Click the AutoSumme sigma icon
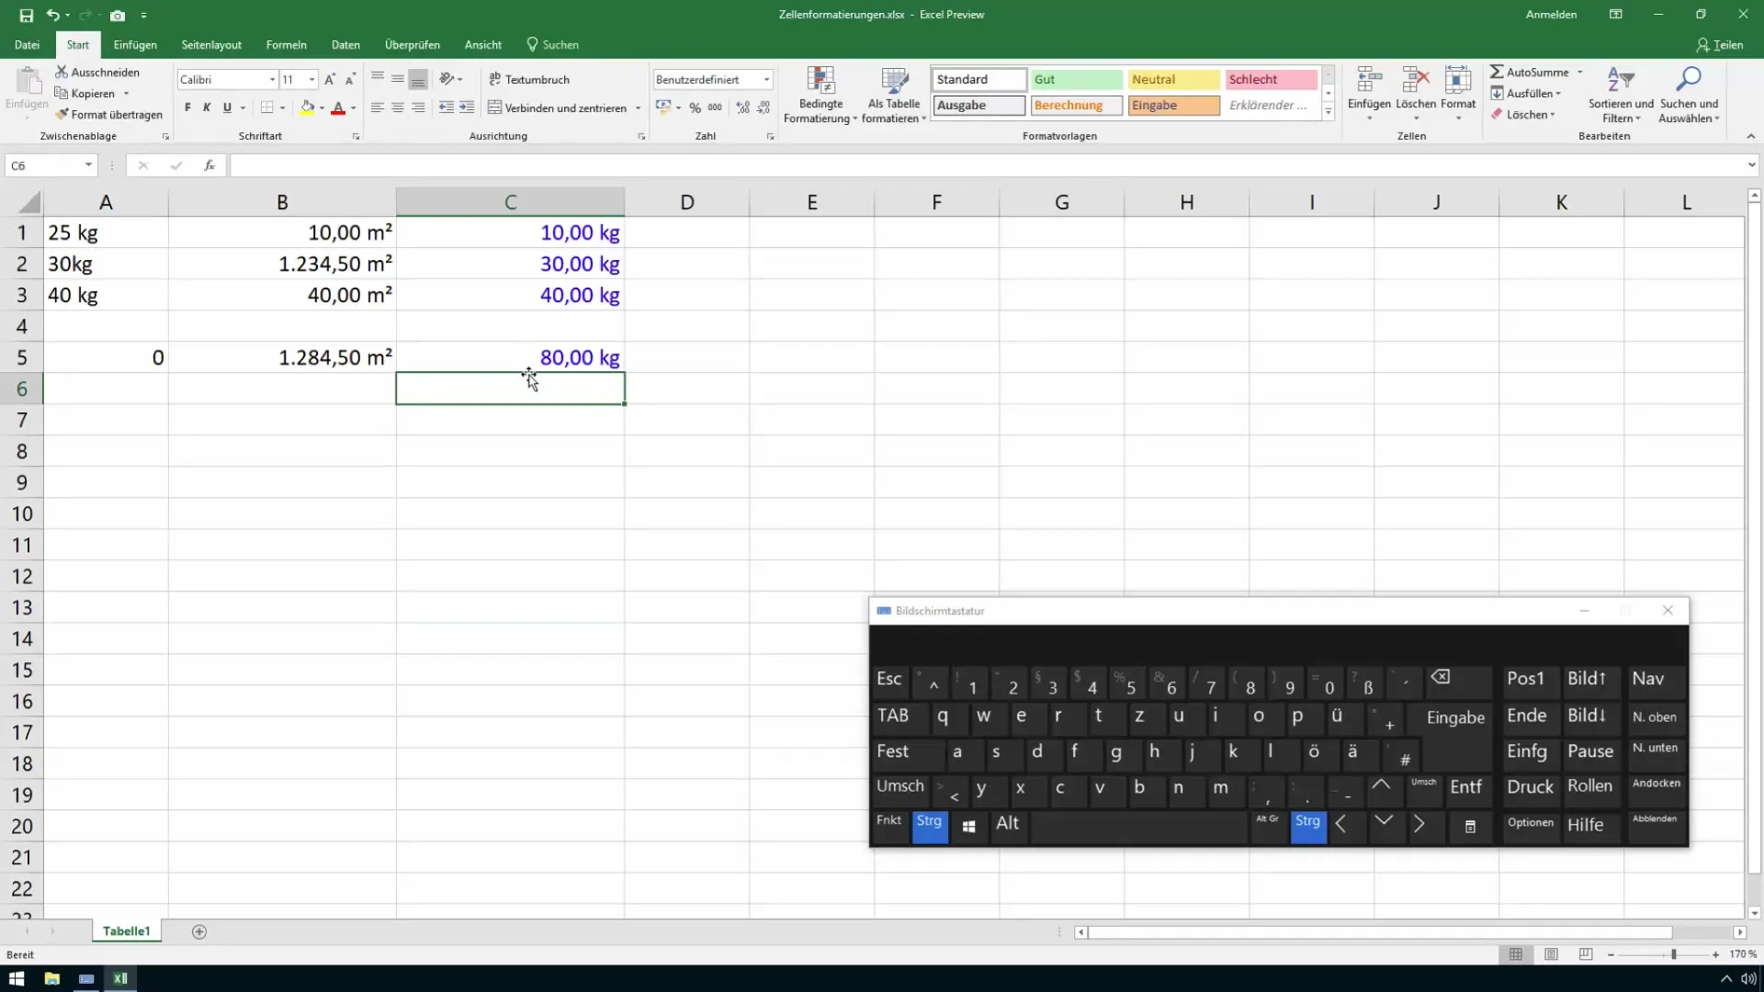The image size is (1764, 992). pos(1497,72)
